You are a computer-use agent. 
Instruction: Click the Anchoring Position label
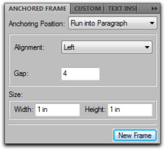click(x=37, y=24)
